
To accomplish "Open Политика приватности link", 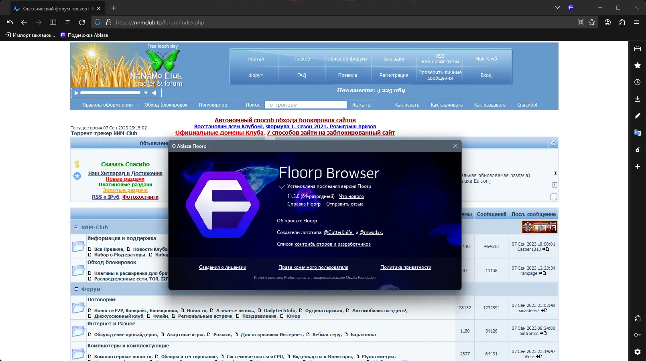I will click(x=406, y=267).
